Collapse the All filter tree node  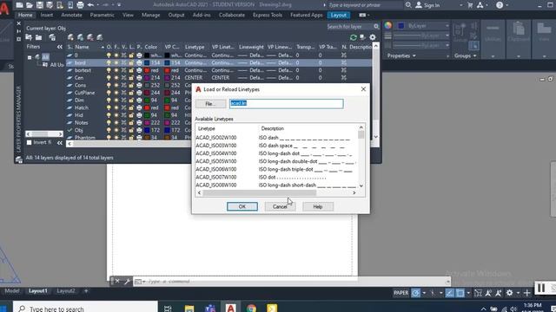30,57
